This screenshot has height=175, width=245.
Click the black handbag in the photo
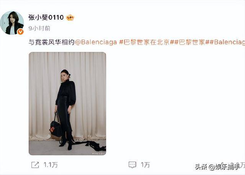point(56,128)
